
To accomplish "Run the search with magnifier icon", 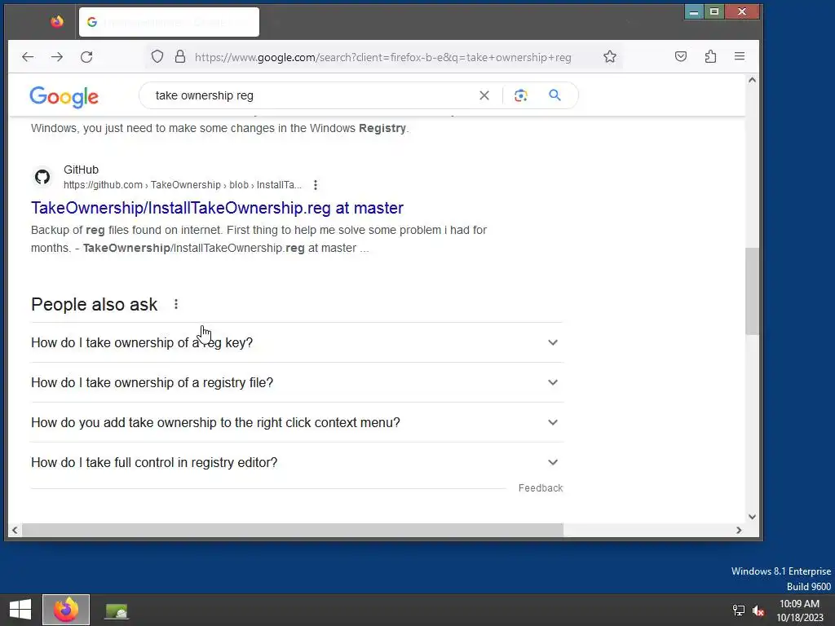I will click(554, 95).
